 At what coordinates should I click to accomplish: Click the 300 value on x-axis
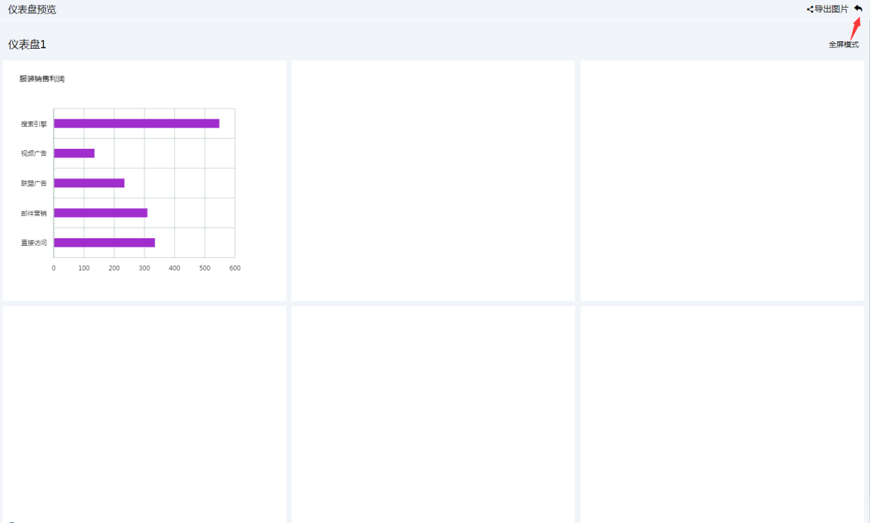tap(144, 268)
